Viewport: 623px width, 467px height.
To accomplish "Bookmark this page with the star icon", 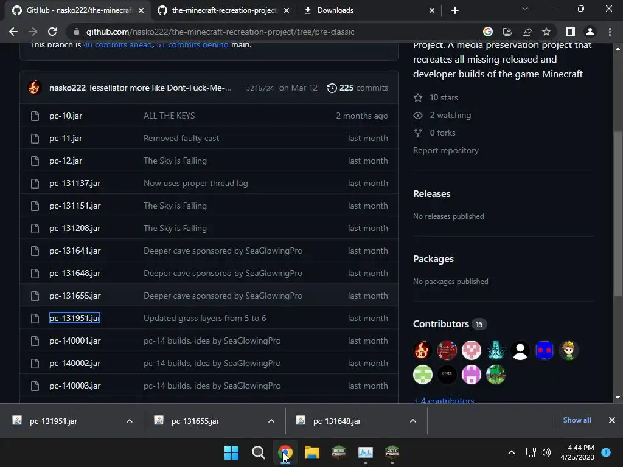I will (546, 32).
